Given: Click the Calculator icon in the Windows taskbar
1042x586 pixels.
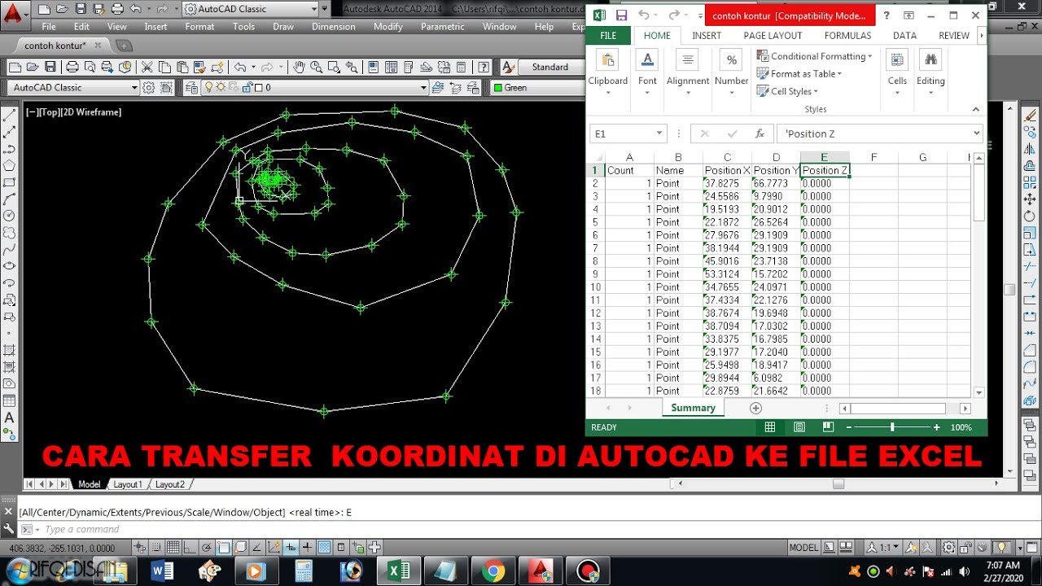Looking at the screenshot, I should click(x=304, y=571).
